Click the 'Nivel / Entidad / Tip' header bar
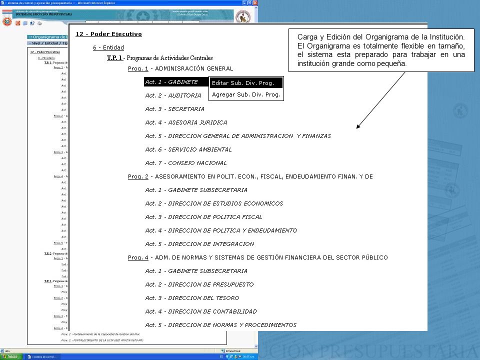This screenshot has height=360, width=480. [x=48, y=43]
